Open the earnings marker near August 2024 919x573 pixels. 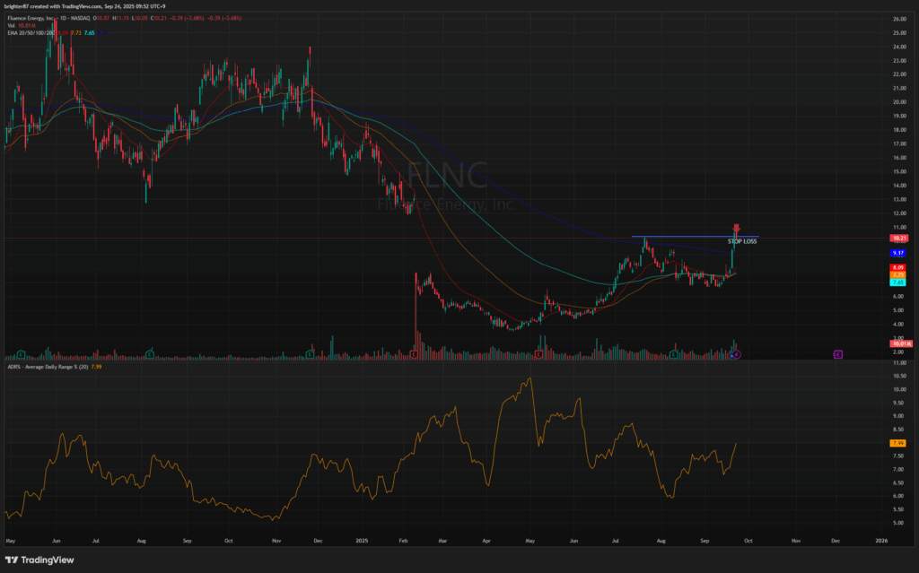[150, 354]
